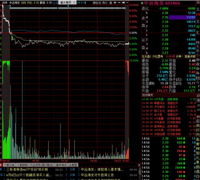This screenshot has height=180, width=200.
Task: Select the highlighted 11297 sell-4 volume bar
Action: pyautogui.click(x=182, y=17)
